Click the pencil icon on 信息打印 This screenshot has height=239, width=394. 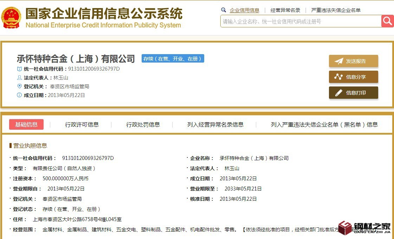click(338, 93)
